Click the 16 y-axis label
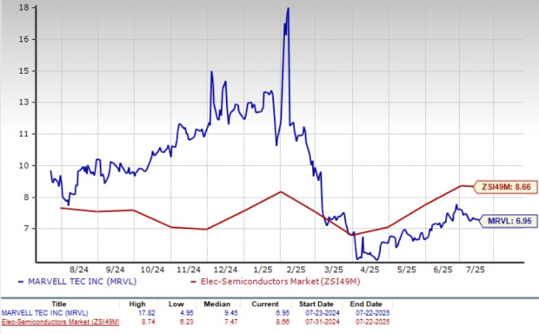 click(23, 39)
